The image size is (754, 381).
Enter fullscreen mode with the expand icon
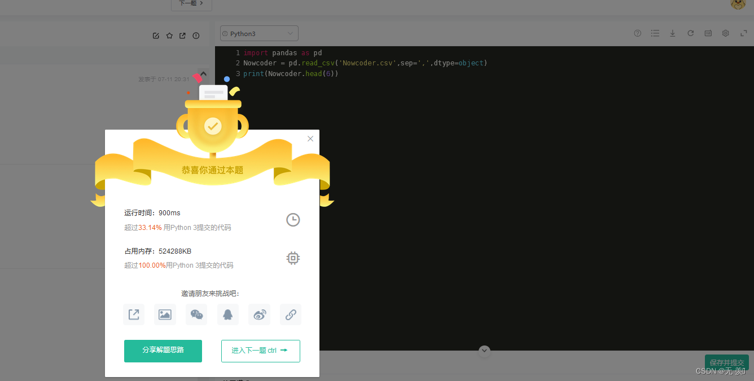tap(743, 33)
